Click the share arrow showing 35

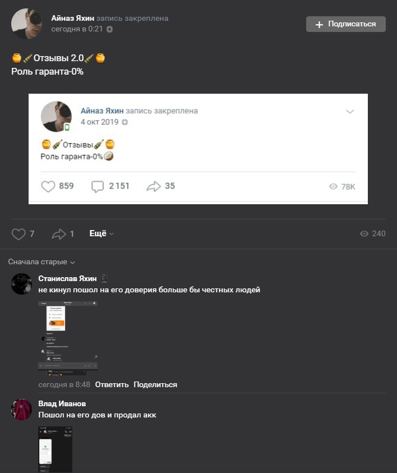click(154, 186)
